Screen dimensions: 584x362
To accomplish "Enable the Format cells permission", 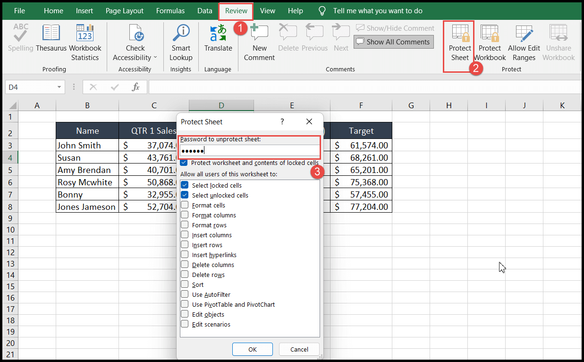I will (185, 205).
